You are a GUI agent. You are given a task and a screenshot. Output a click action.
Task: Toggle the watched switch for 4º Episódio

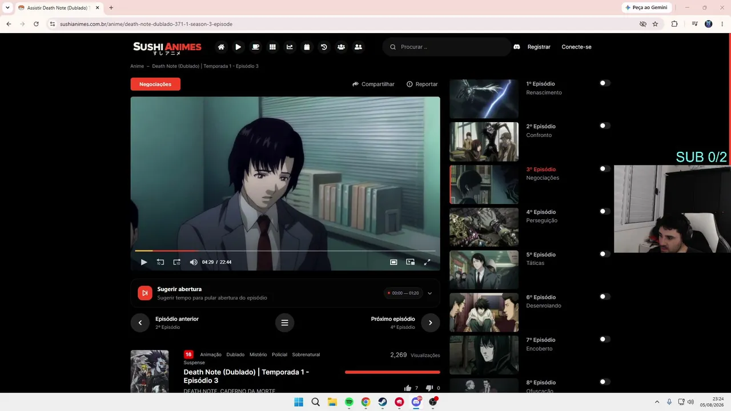coord(605,211)
